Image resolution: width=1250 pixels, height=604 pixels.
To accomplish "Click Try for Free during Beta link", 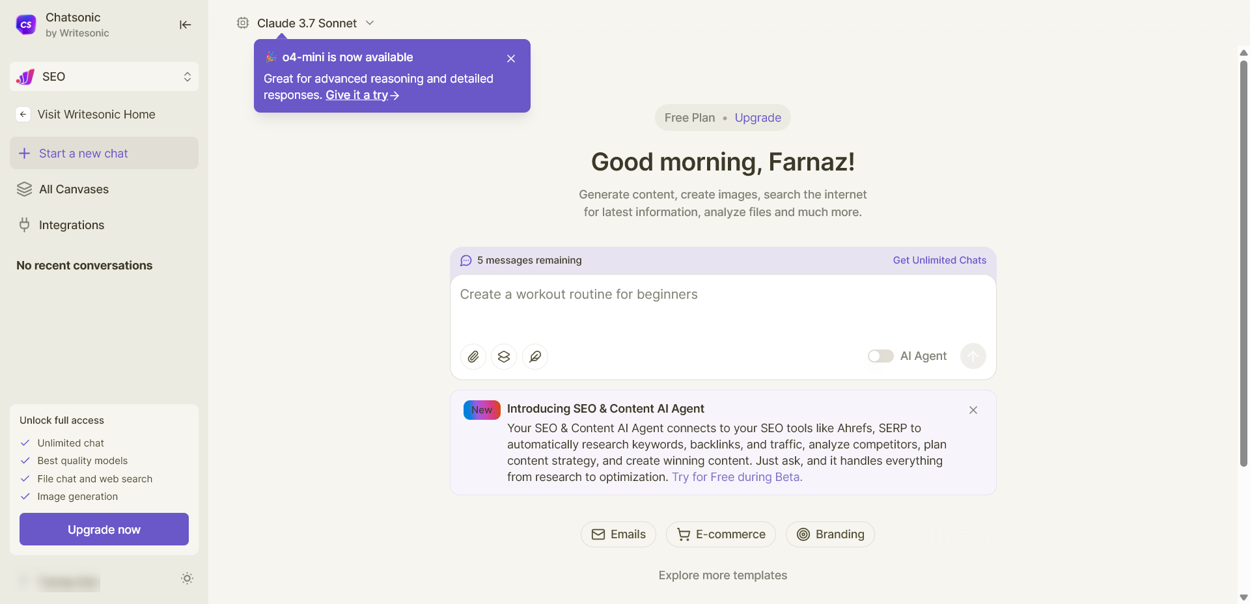I will 737,477.
